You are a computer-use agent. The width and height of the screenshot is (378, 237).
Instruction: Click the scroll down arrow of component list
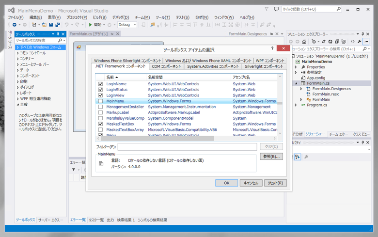tap(280, 133)
